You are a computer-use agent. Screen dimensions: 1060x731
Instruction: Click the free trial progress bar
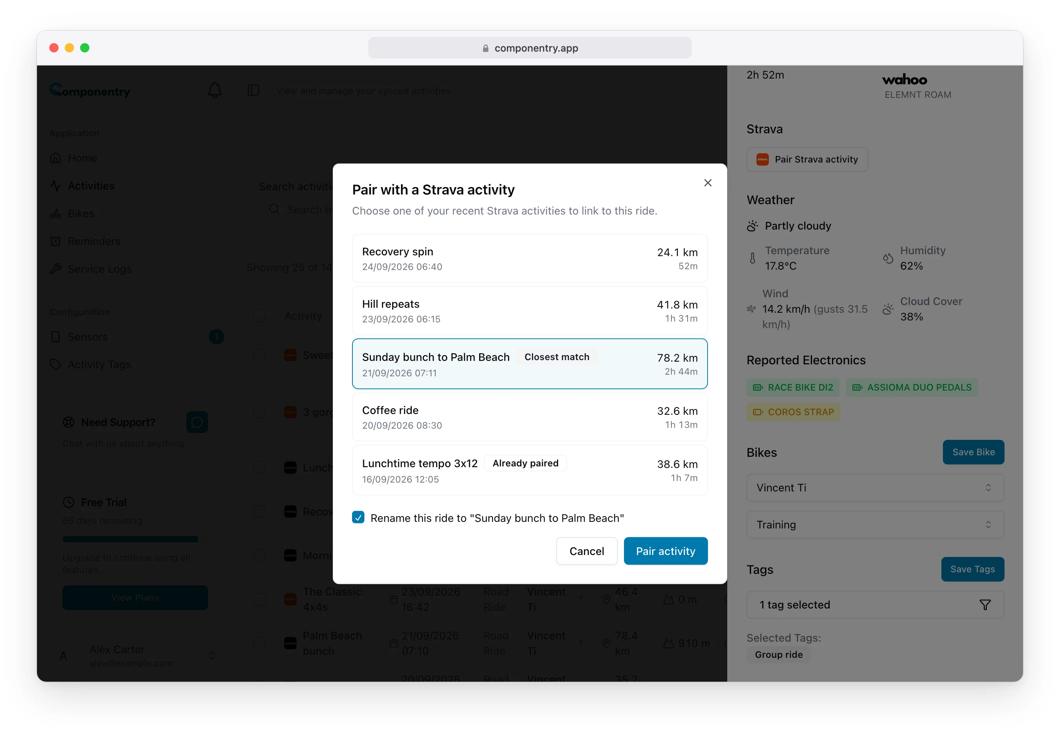click(135, 539)
